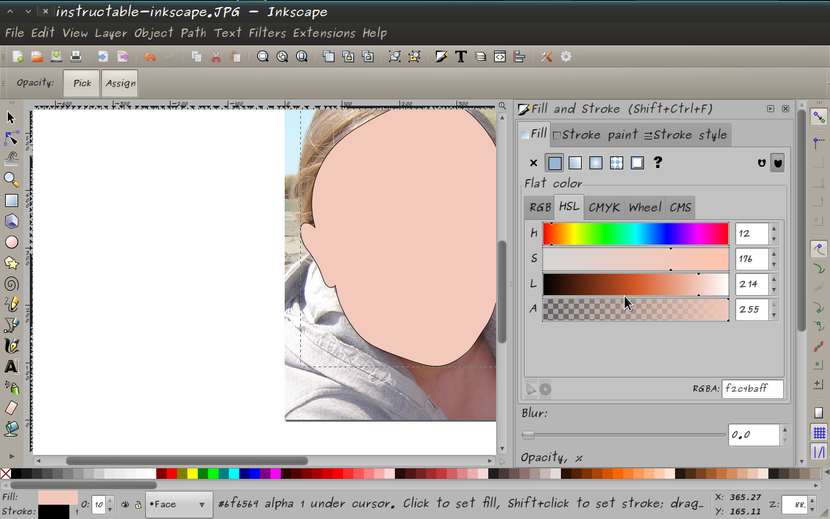Image resolution: width=830 pixels, height=519 pixels.
Task: Select the Rectangle tool
Action: point(11,200)
